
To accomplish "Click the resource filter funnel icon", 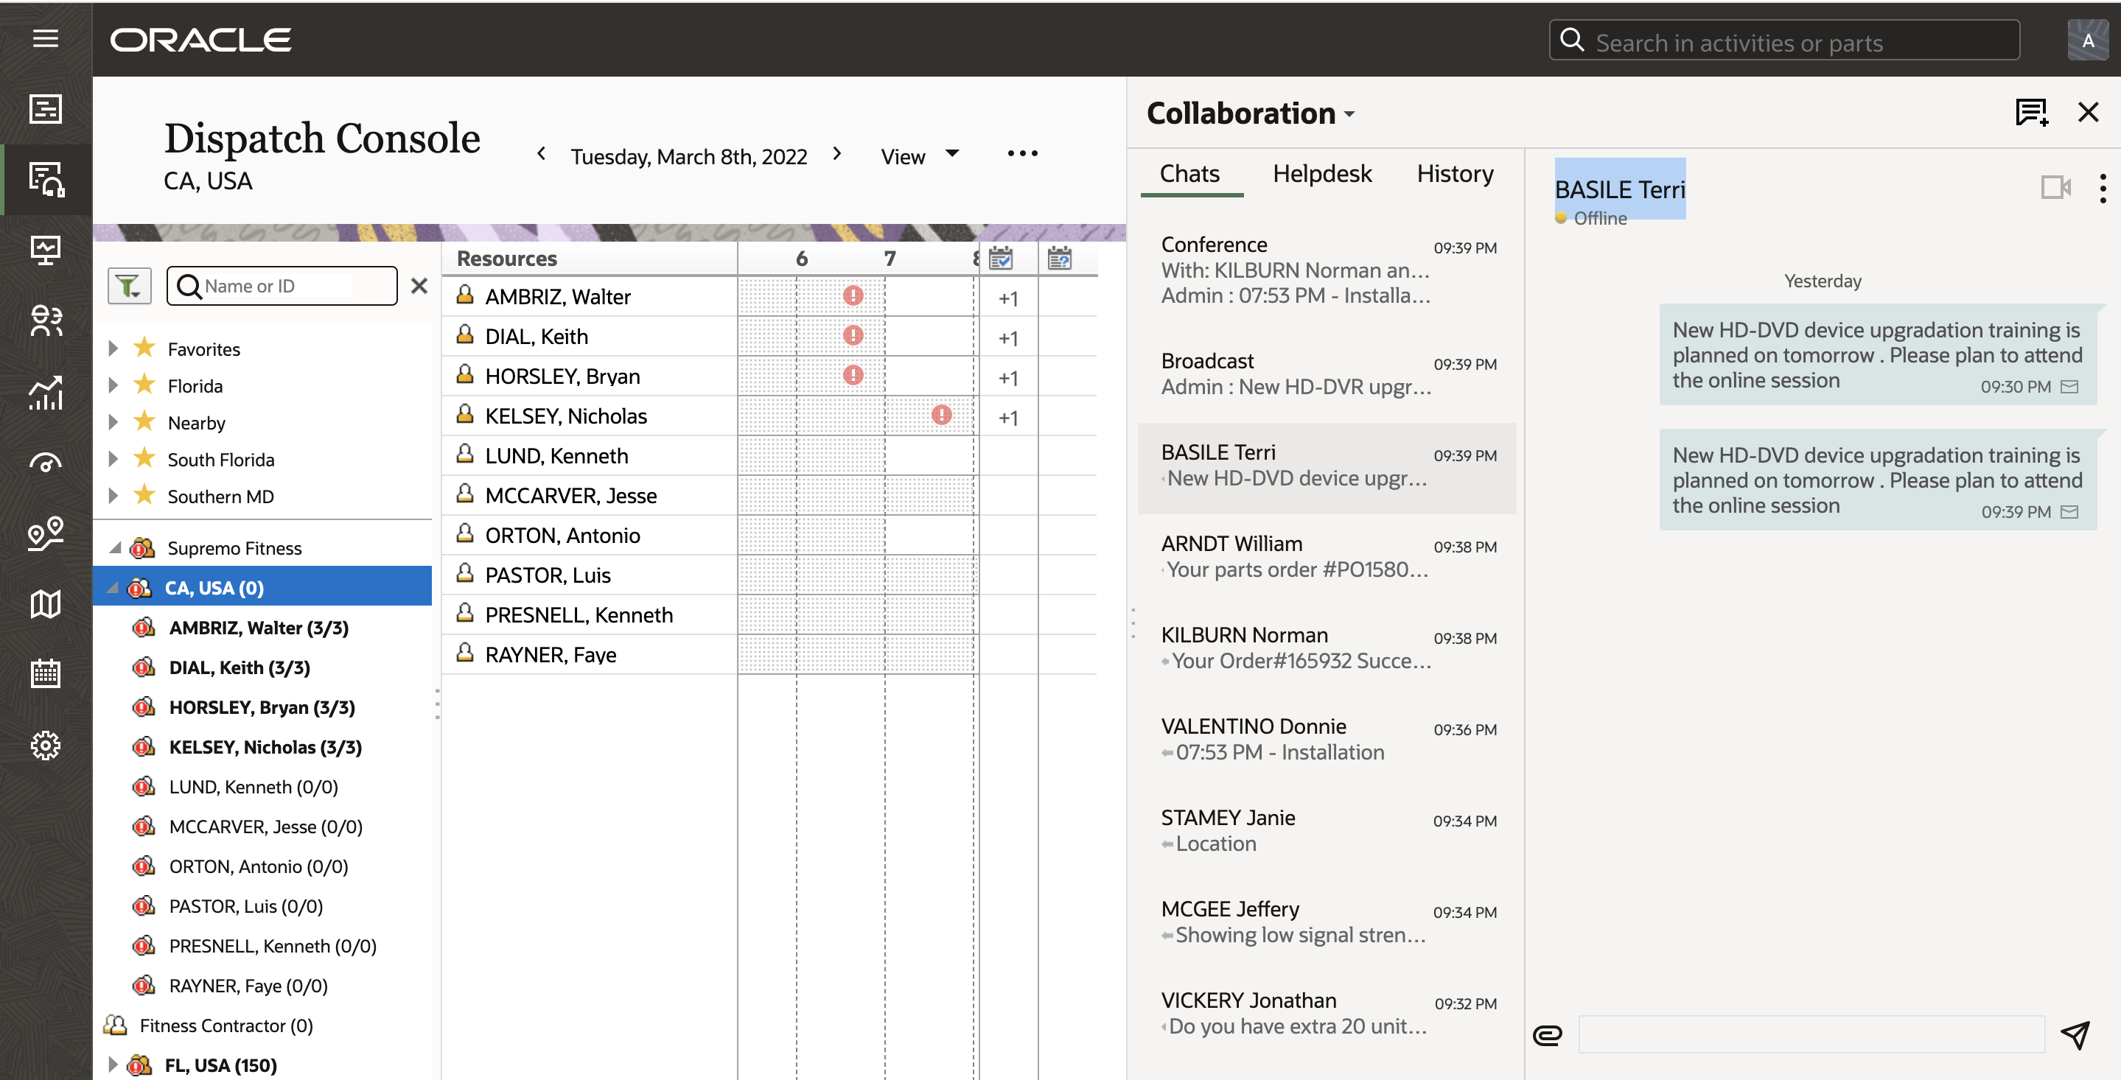I will coord(129,286).
